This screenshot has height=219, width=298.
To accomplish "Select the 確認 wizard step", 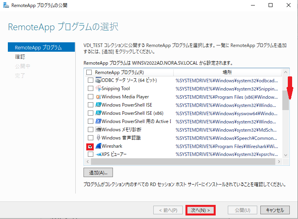I will tap(20, 57).
